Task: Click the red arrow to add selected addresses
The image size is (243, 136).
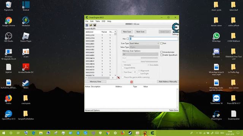Action: (118, 77)
